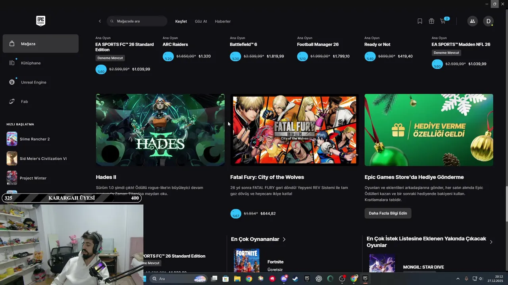Open the EA SPORTS FC 26 Standard Edition title
This screenshot has height=285, width=508.
click(125, 47)
